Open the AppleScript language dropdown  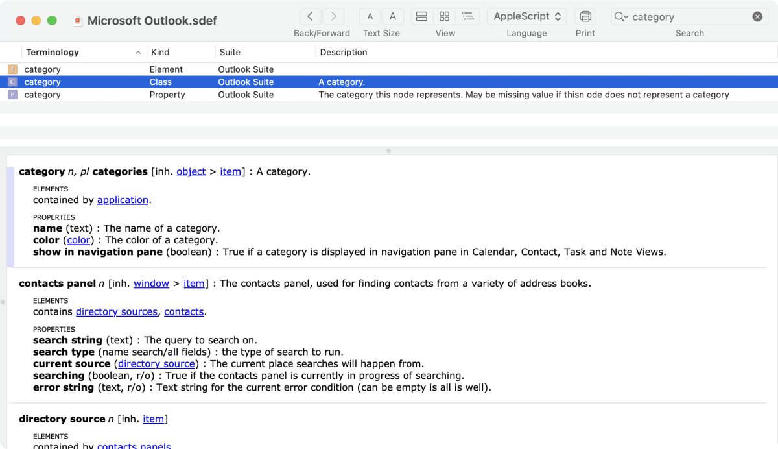pos(526,16)
